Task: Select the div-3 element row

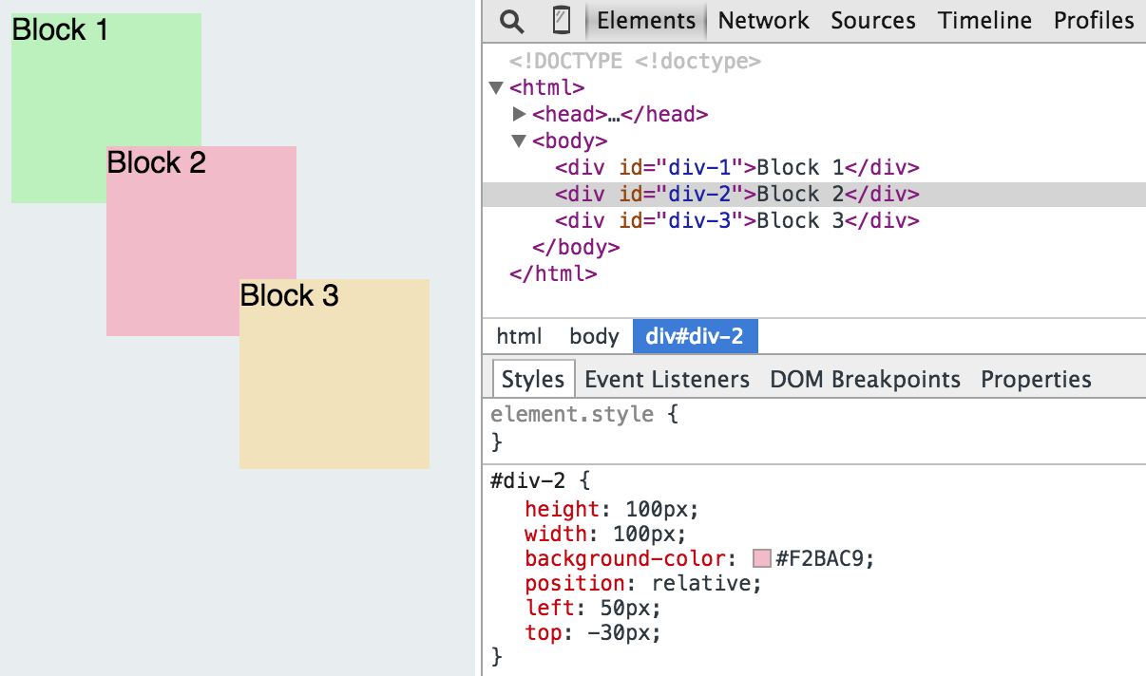Action: tap(814, 221)
